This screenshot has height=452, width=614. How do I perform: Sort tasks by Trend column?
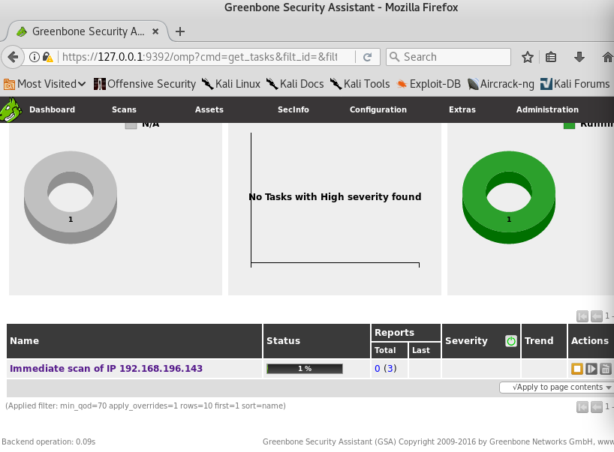click(539, 341)
